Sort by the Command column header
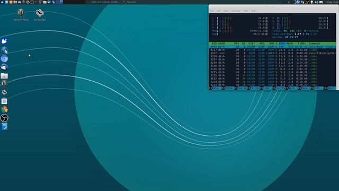The width and height of the screenshot is (339, 191). (x=314, y=44)
